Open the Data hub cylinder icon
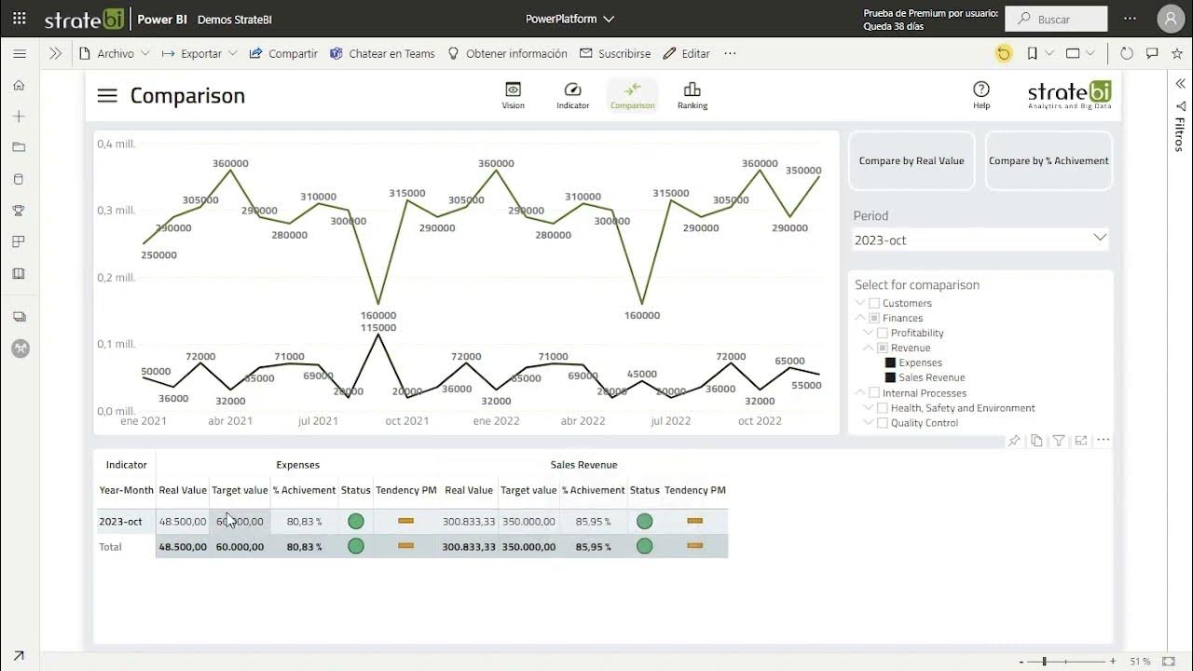 coord(19,179)
